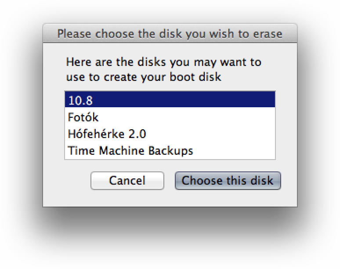Click empty space right of Fotók
The image size is (340, 269).
click(187, 117)
